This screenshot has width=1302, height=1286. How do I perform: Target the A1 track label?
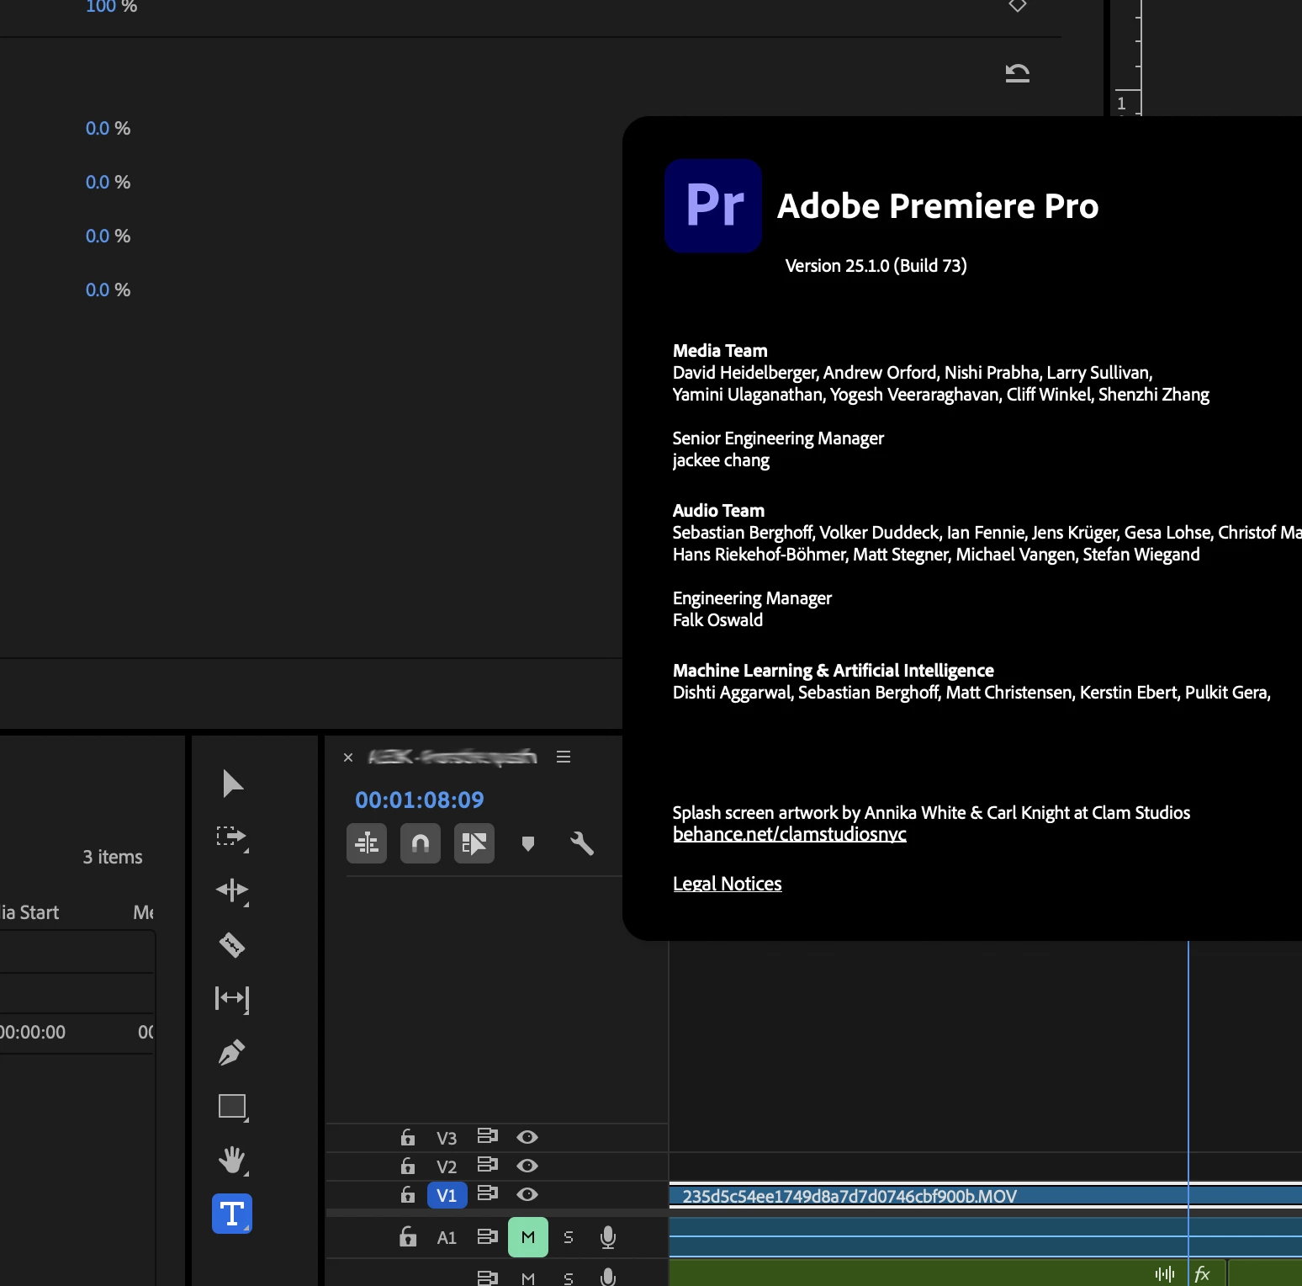coord(447,1237)
